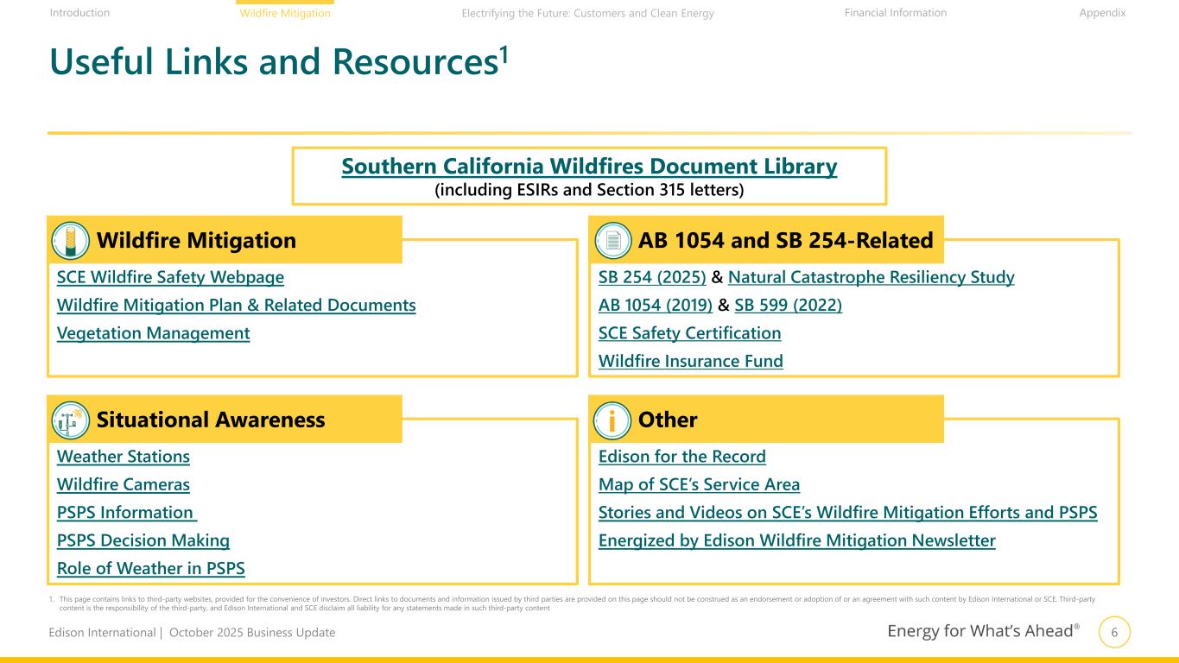Open Edison for the Record link

tap(681, 457)
